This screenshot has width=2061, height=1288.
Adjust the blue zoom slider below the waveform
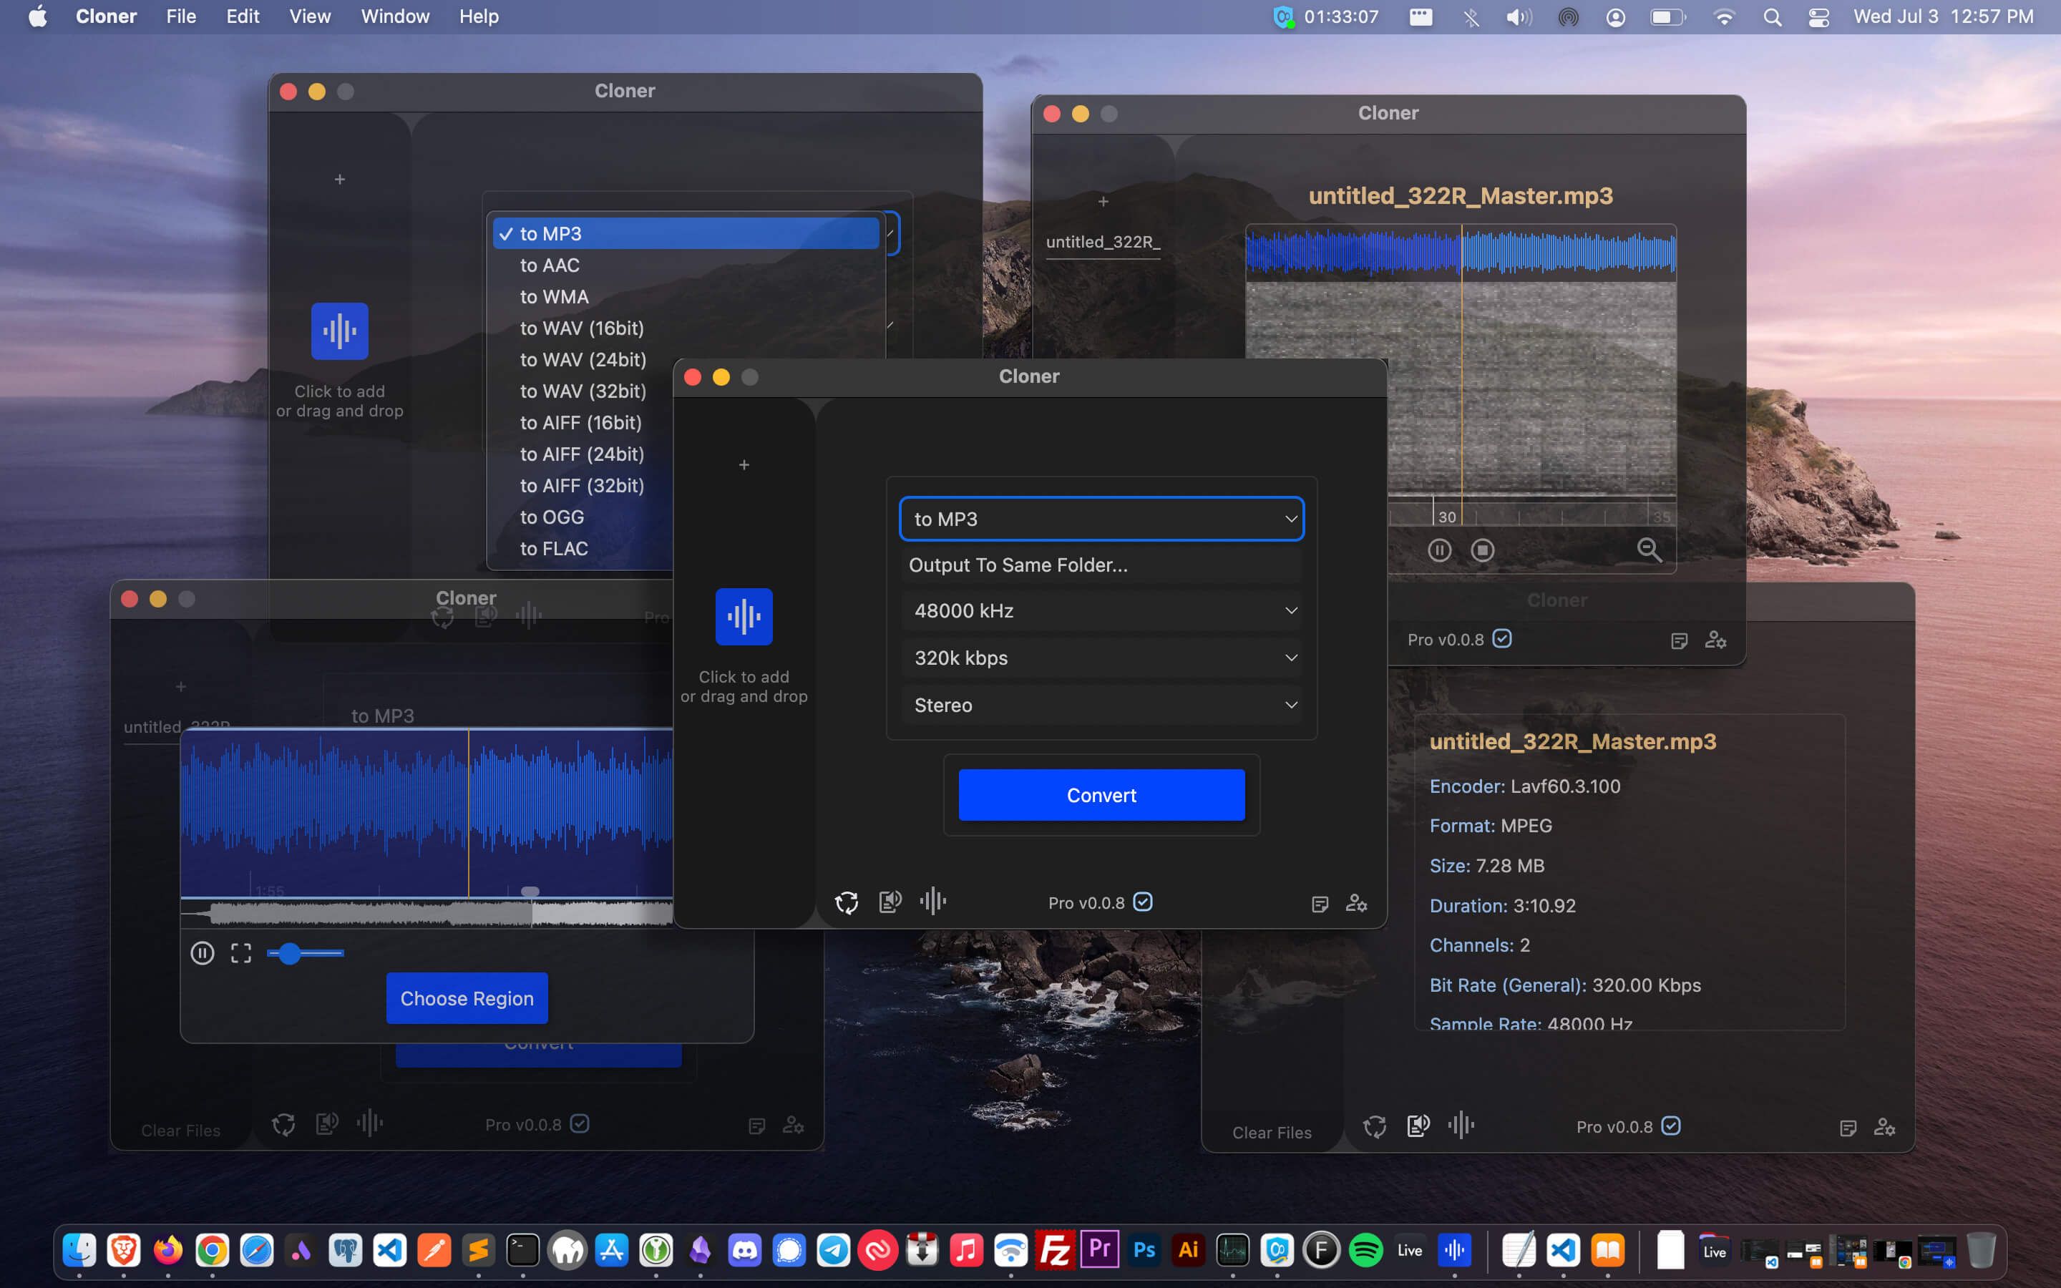click(291, 953)
